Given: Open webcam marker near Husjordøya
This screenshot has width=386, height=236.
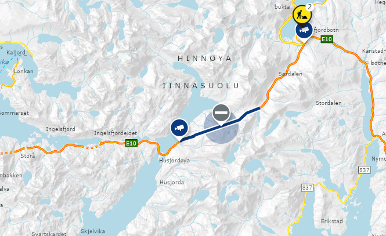Looking at the screenshot, I should (179, 128).
